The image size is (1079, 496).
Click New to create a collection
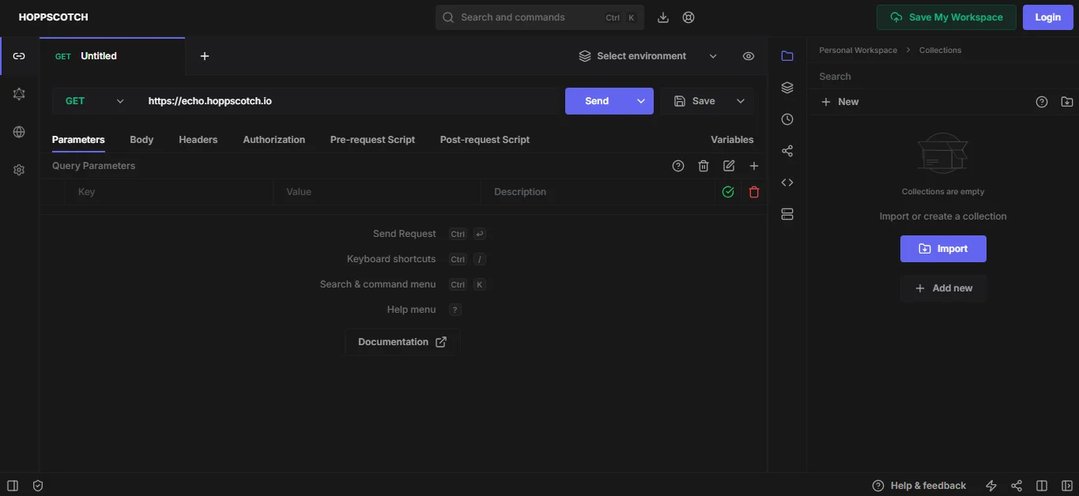pos(839,102)
